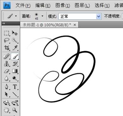Open the 图层(L) menu

[82, 5]
